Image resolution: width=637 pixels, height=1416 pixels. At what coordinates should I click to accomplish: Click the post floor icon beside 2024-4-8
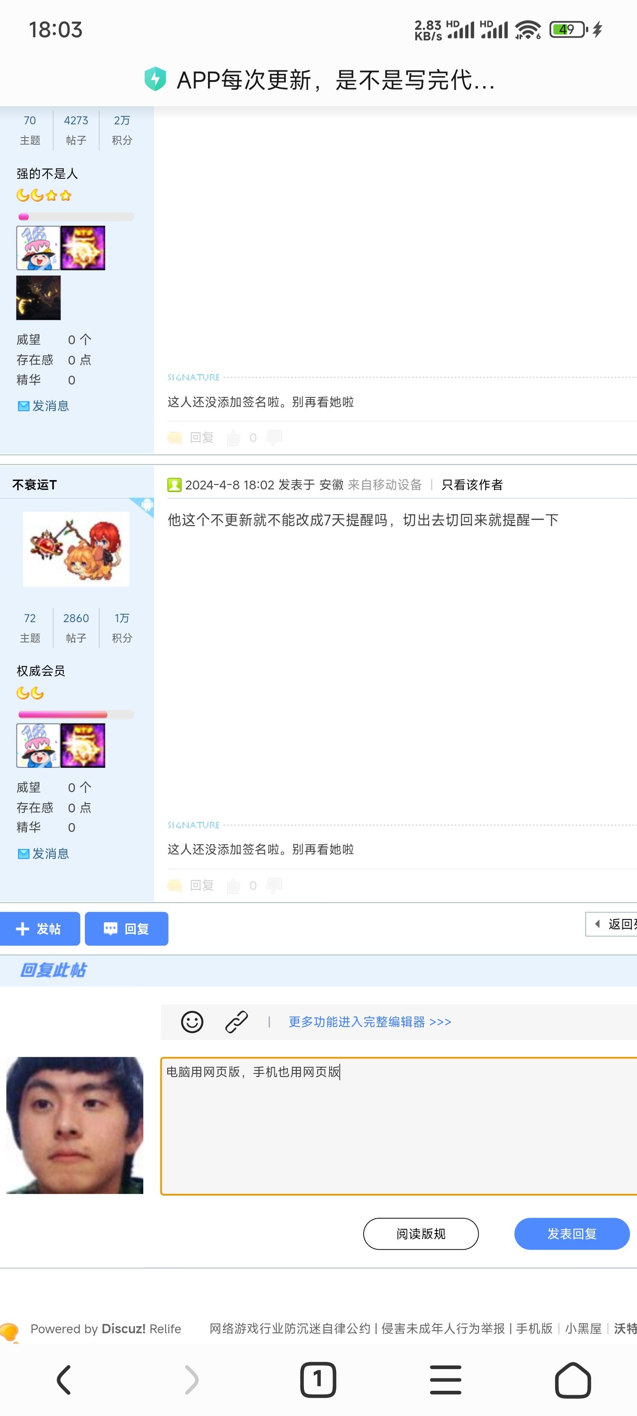tap(174, 485)
